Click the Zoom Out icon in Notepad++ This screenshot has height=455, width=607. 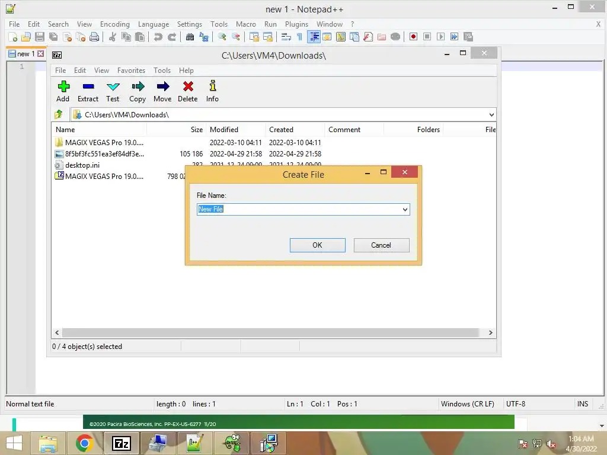235,37
